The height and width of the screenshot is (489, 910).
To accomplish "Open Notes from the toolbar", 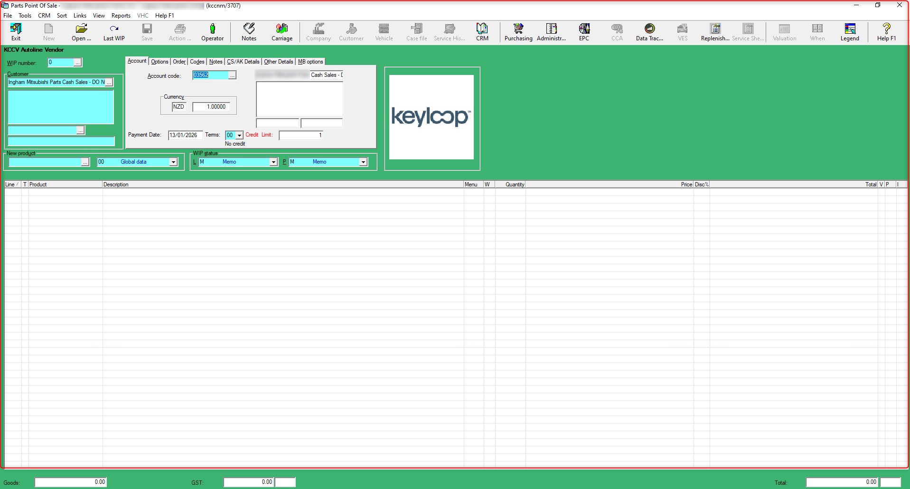I will point(249,32).
